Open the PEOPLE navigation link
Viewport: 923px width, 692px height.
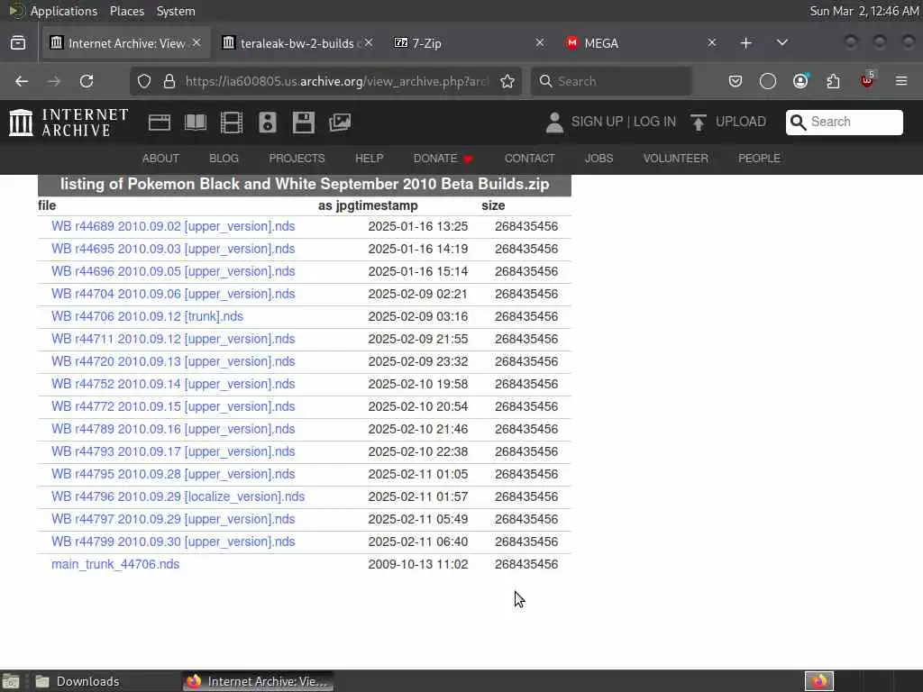click(759, 159)
